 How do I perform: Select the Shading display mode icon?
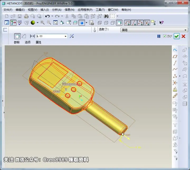pos(119,23)
